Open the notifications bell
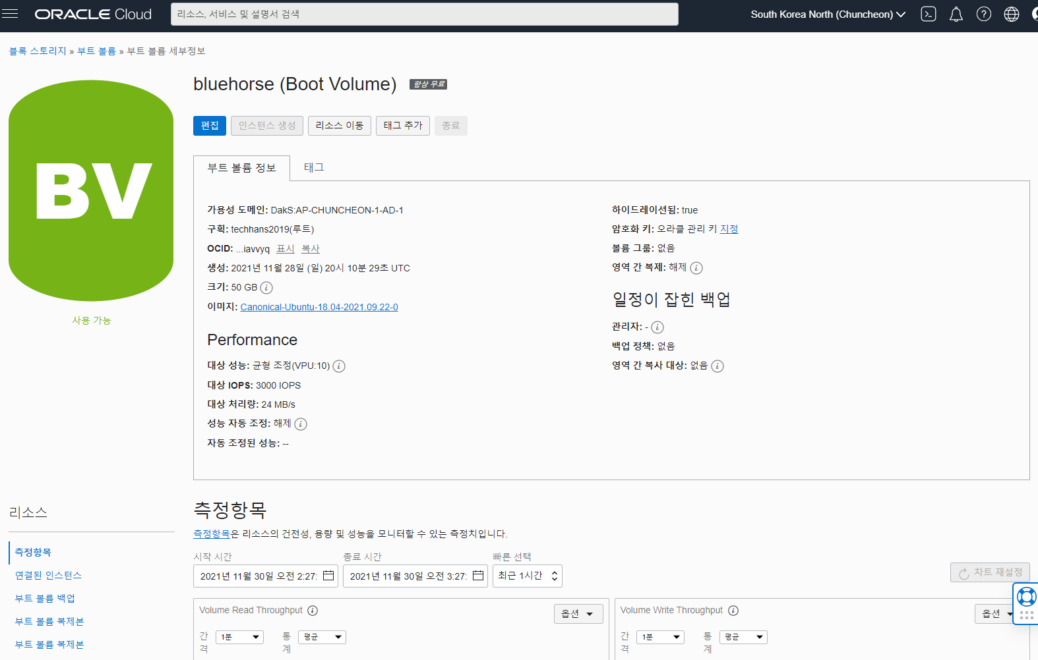 pos(956,14)
